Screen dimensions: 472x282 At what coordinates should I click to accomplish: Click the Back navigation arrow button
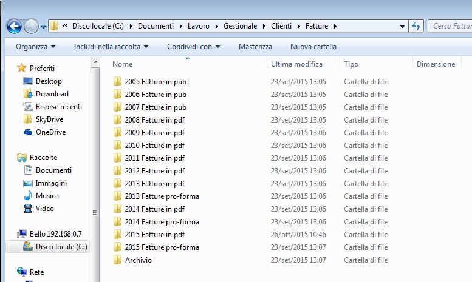tap(14, 26)
